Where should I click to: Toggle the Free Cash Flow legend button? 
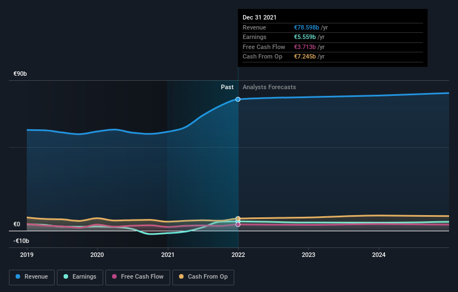pyautogui.click(x=138, y=277)
